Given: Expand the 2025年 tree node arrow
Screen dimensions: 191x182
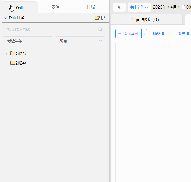Looking at the screenshot, I should click(7, 54).
